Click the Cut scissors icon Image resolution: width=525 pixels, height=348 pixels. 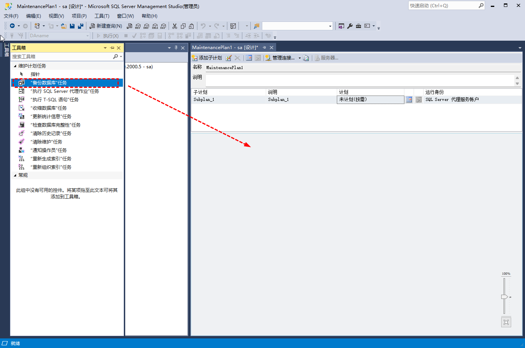[175, 26]
